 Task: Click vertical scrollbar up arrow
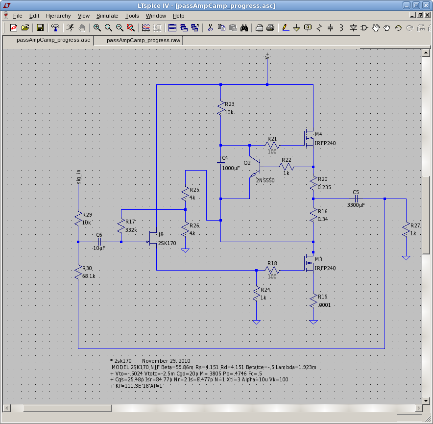[x=426, y=53]
